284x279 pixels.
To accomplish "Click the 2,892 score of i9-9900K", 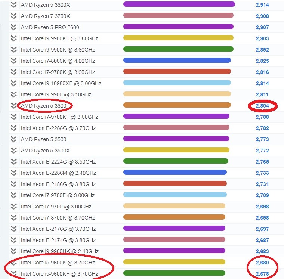I will (x=262, y=50).
